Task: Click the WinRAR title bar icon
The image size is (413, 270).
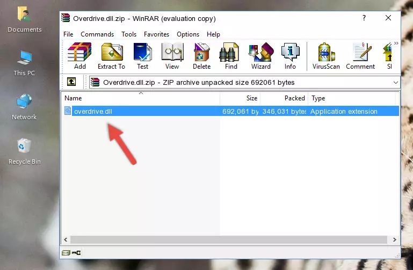Action: point(66,18)
